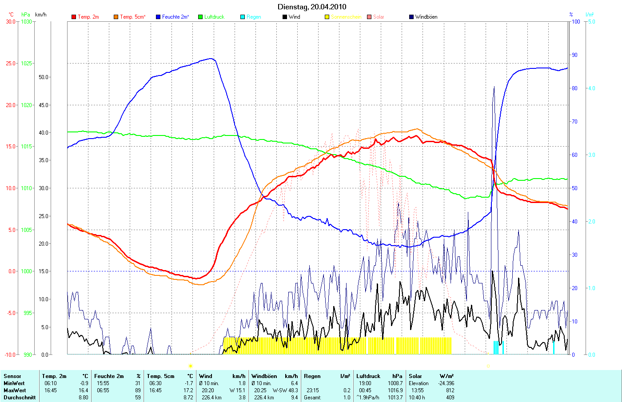The width and height of the screenshot is (622, 402).
Task: Click the Feuchte minimum time '15:55'
Action: (103, 383)
